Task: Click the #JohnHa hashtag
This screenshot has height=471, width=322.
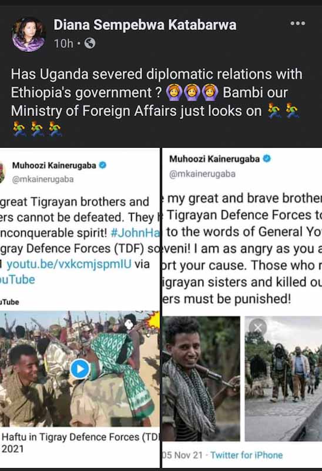Action: (x=135, y=233)
